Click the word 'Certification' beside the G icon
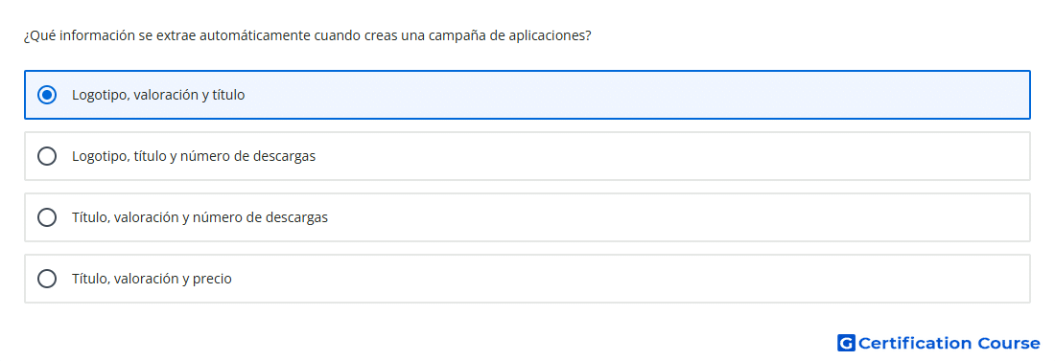The width and height of the screenshot is (1055, 361). coord(916,344)
